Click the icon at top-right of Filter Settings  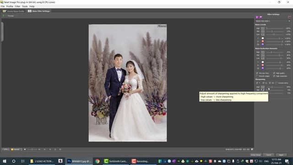pyautogui.click(x=289, y=17)
